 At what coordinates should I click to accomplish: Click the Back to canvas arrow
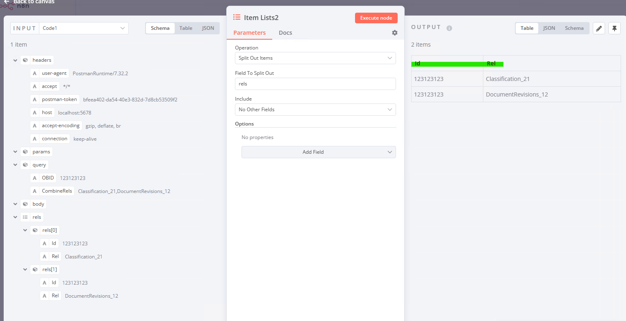(7, 2)
